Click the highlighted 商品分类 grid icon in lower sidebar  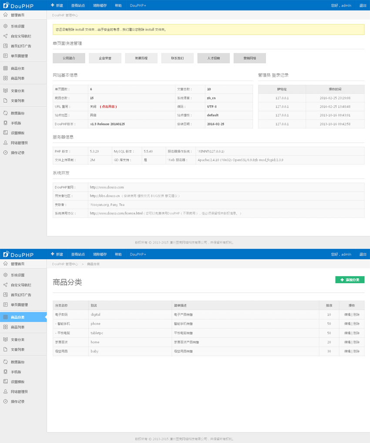(x=5, y=317)
